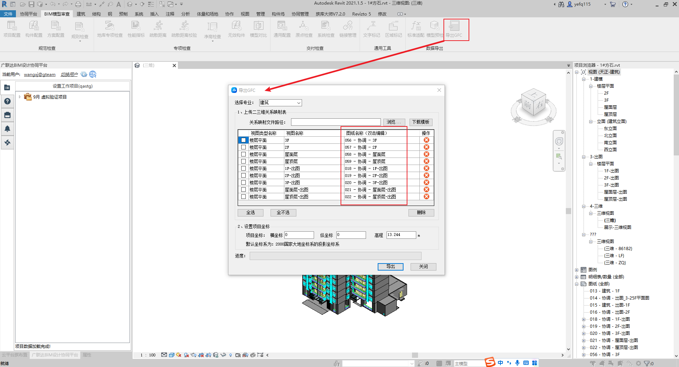The image size is (679, 367).
Task: Delete row 056 - 协调 - 3F with red X
Action: tap(426, 140)
